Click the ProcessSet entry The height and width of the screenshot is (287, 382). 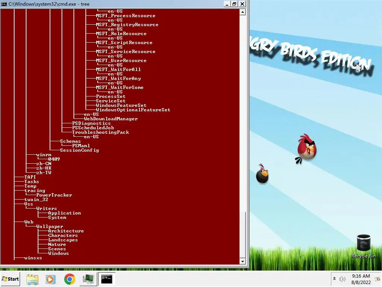click(110, 96)
